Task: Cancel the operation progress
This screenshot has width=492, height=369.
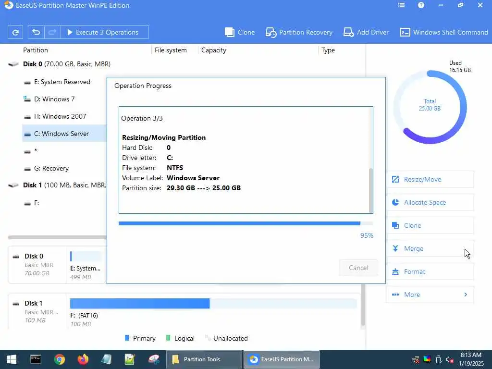Action: click(358, 268)
